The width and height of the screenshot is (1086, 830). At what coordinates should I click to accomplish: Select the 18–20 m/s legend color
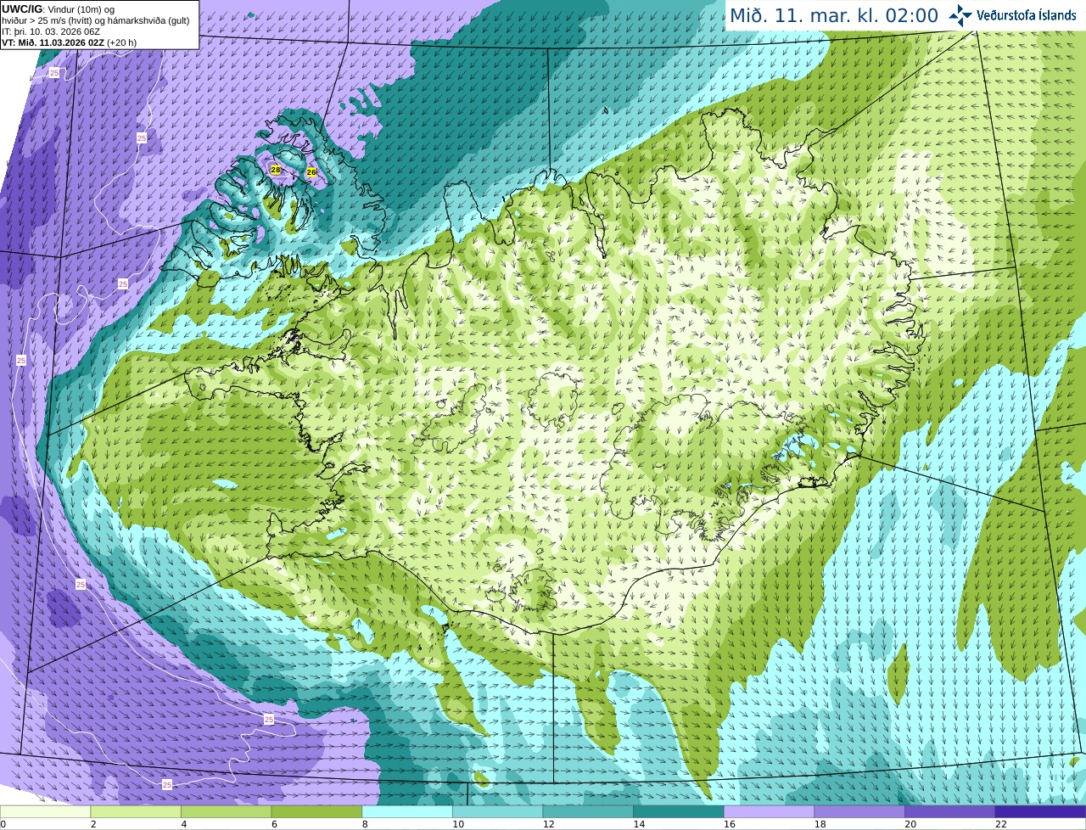[859, 811]
